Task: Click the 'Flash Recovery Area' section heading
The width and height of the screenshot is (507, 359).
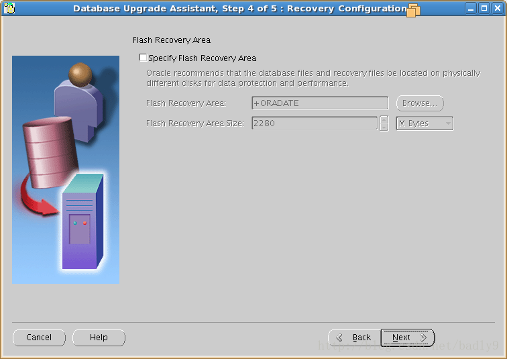Action: (172, 40)
